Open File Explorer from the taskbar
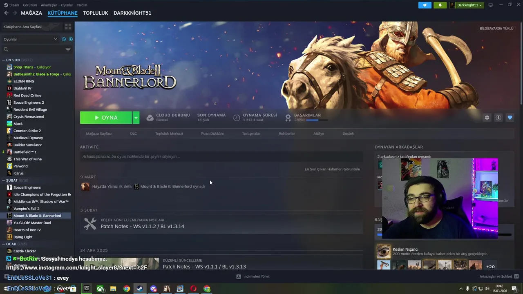Screen dimensions: 523x294 point(113,289)
